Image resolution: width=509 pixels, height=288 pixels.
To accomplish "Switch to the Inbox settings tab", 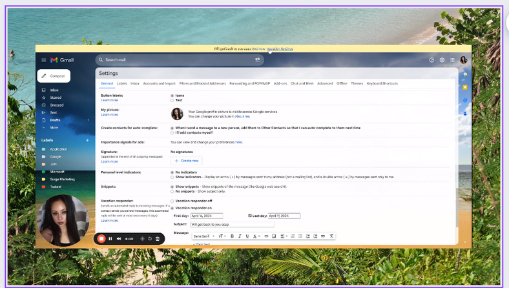I will coord(135,83).
